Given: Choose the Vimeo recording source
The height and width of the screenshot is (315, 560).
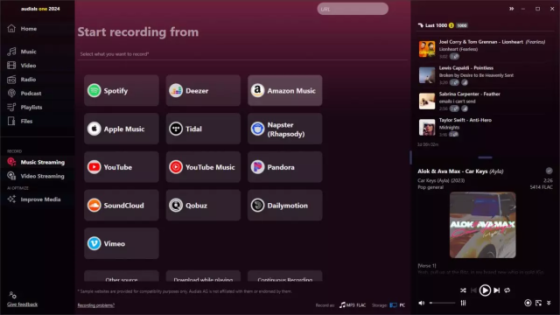Looking at the screenshot, I should point(122,243).
